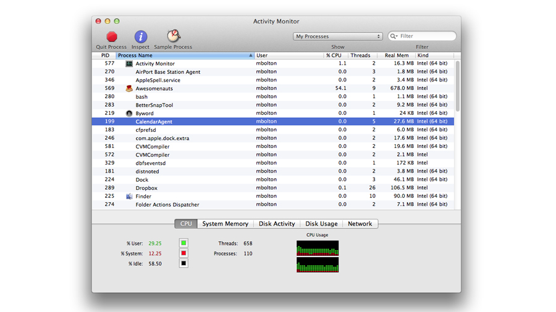556x312 pixels.
Task: Click the Sample Process icon
Action: 174,36
